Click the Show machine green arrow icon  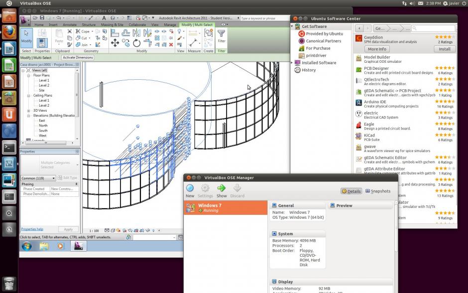[x=222, y=188]
